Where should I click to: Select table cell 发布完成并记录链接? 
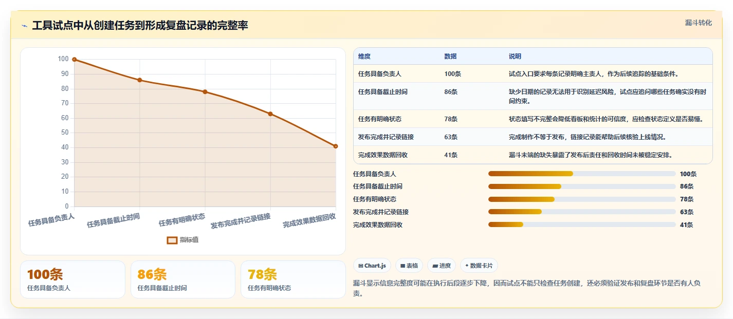pyautogui.click(x=386, y=137)
